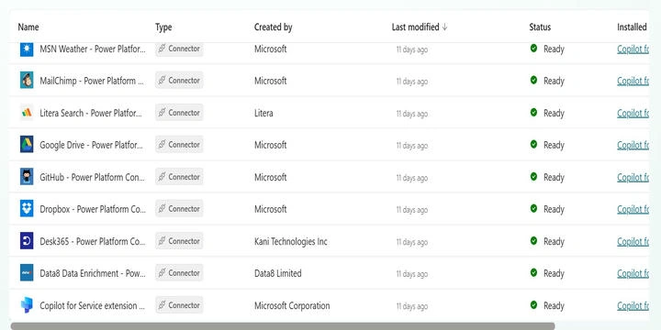This screenshot has height=330, width=661.
Task: Click the Connector type badge in the Desk365 row
Action: (179, 241)
